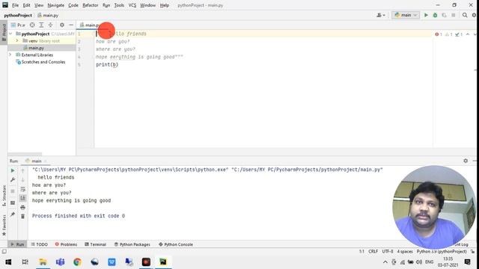Screen dimensions: 479x269
Task: Click the up arrow in Run output toolbar
Action: 22,170
